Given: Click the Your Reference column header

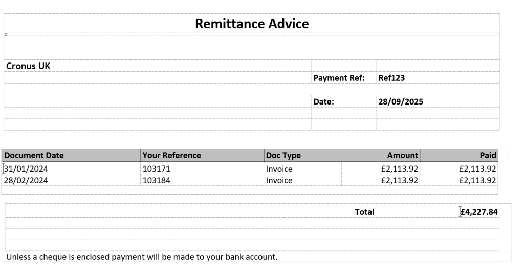Looking at the screenshot, I should [171, 156].
